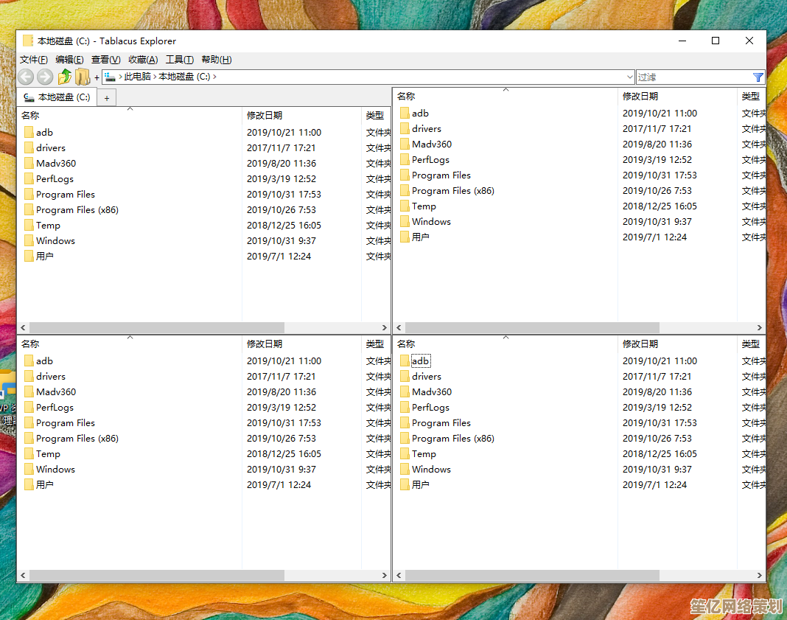The image size is (787, 620).
Task: Open the address bar history dropdown
Action: (629, 77)
